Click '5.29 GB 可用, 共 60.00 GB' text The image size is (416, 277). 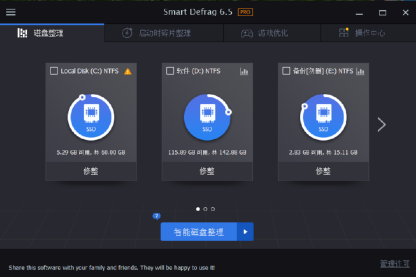click(x=91, y=152)
